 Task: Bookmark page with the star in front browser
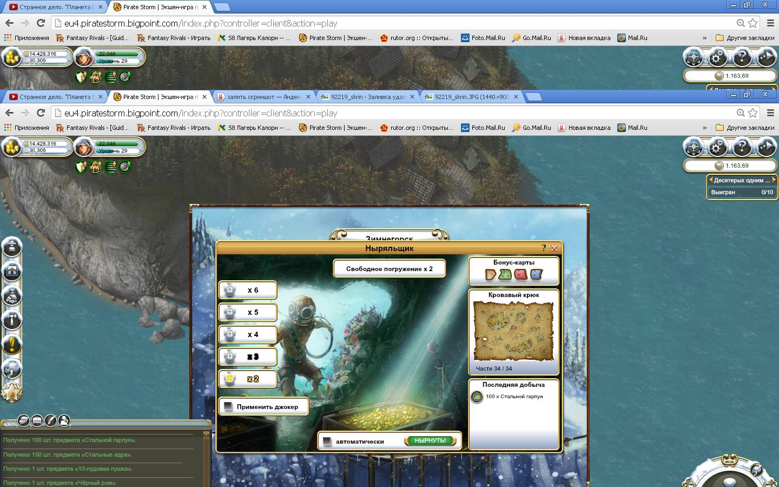[753, 113]
